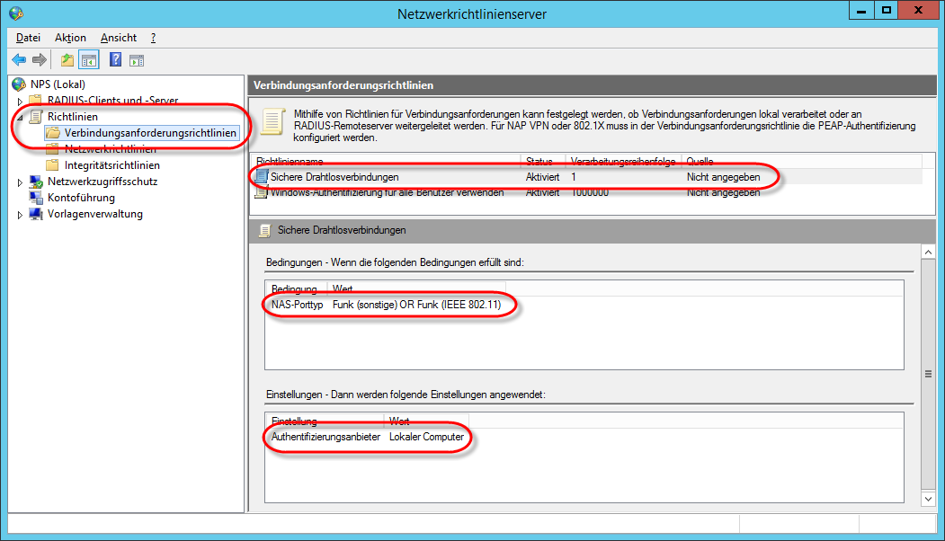Expand the Vorlagenverwaltung node
Screen dimensions: 945x541
click(20, 215)
